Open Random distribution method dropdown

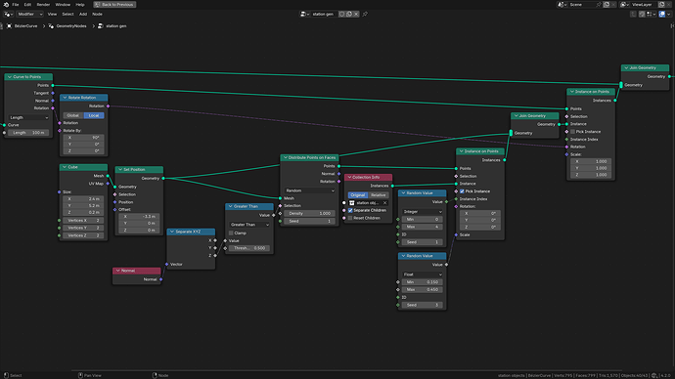pyautogui.click(x=309, y=190)
